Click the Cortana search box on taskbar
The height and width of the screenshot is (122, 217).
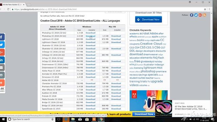tap(31, 119)
